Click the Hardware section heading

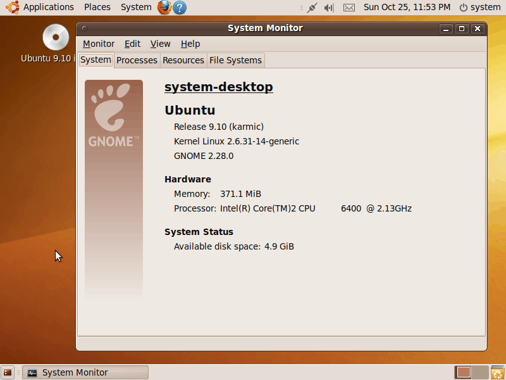(x=188, y=179)
